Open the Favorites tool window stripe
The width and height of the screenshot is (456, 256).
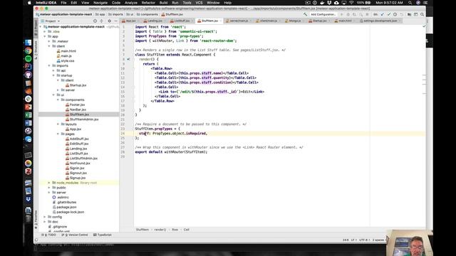36,220
